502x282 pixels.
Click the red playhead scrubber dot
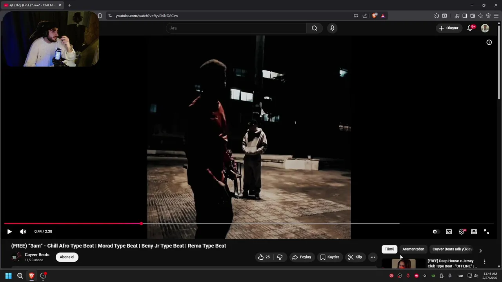click(141, 224)
